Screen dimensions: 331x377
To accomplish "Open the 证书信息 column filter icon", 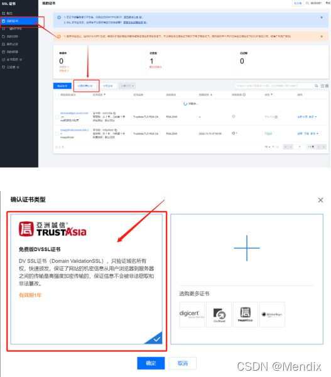I will click(x=104, y=95).
